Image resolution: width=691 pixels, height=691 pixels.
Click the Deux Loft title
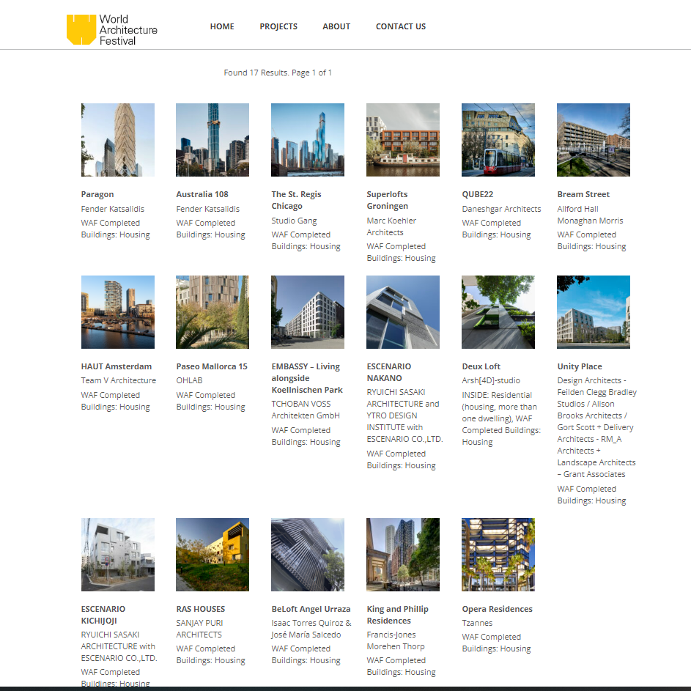481,366
